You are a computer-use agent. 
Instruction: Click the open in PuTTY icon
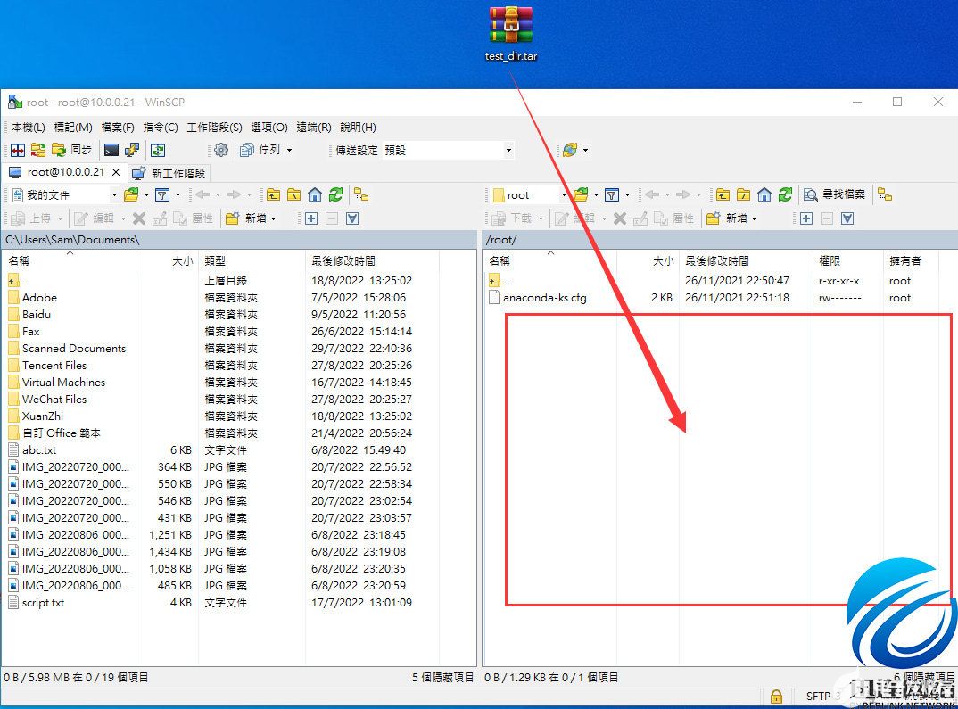click(x=131, y=150)
